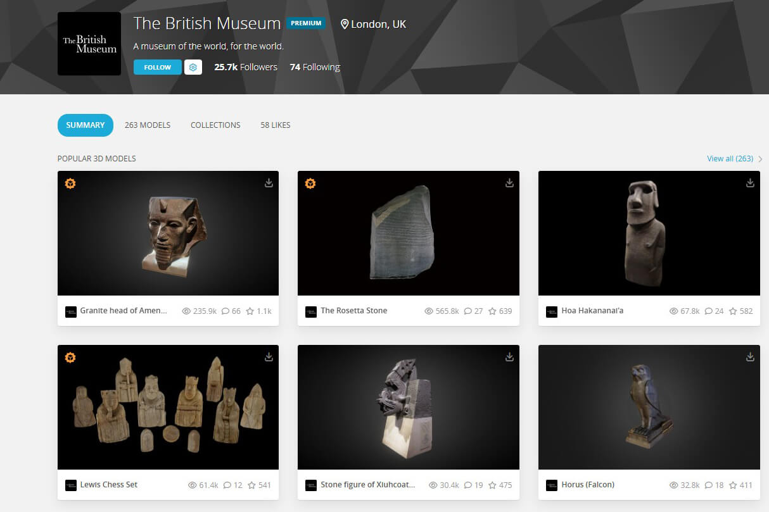Click the London, UK location pin icon
This screenshot has height=512, width=769.
[345, 24]
